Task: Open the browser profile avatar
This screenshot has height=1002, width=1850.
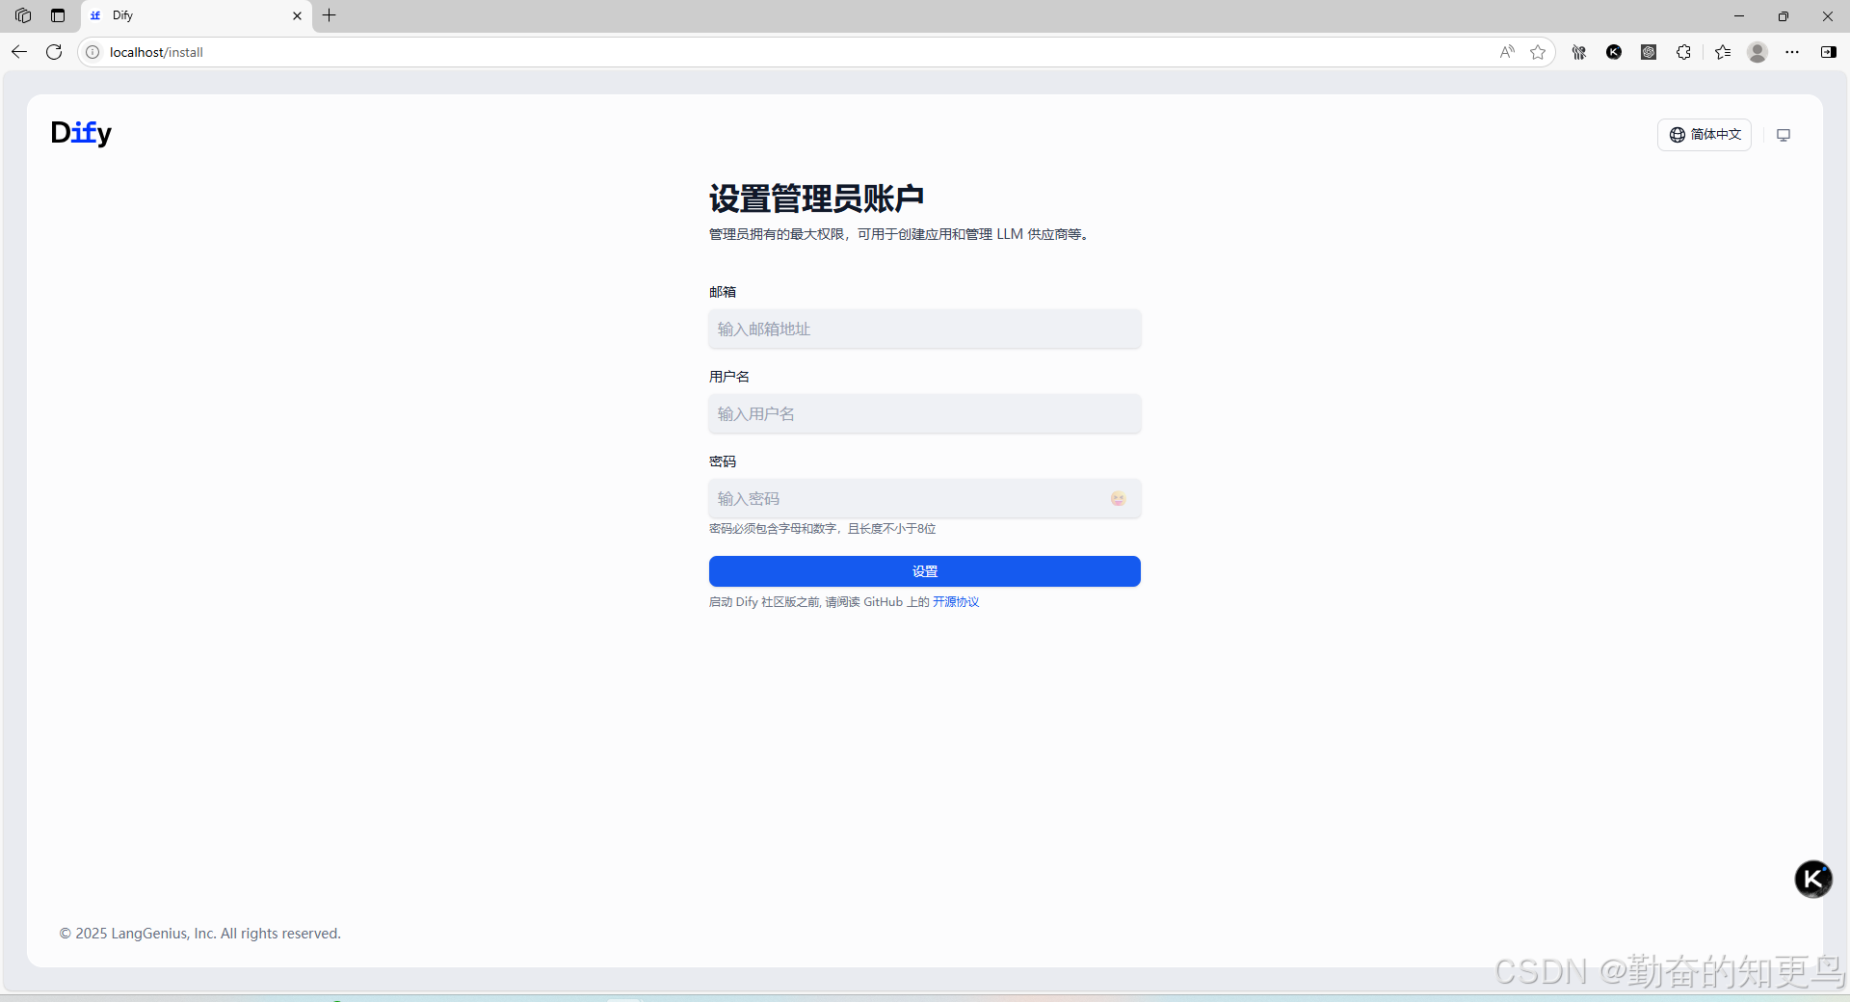Action: point(1757,52)
